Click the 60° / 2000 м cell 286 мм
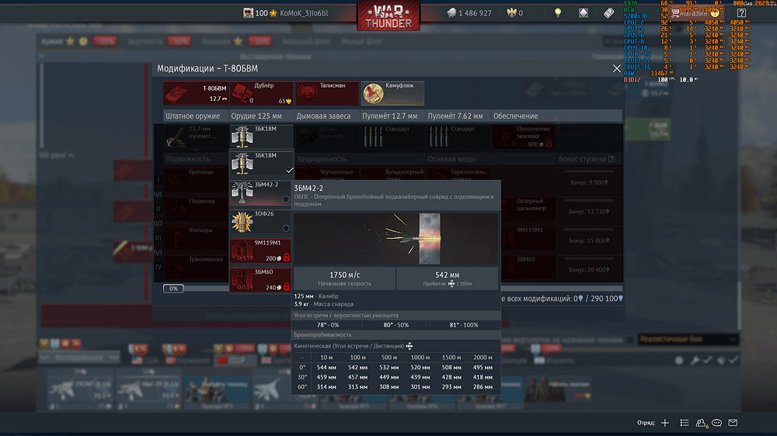The width and height of the screenshot is (777, 436). coord(483,386)
